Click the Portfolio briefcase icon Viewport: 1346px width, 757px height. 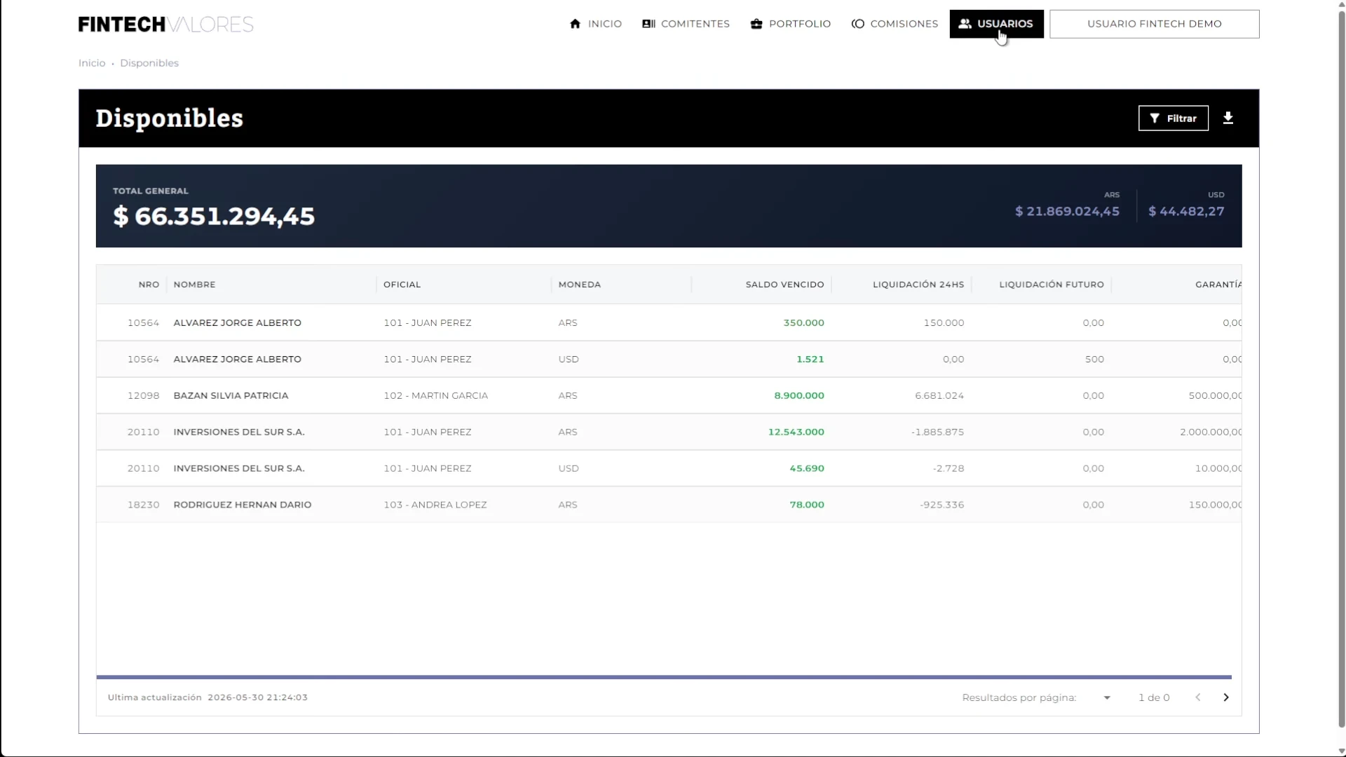click(756, 24)
